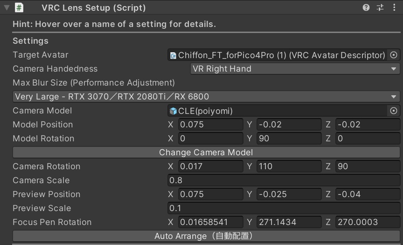Open object picker for Target Avatar
This screenshot has width=403, height=245.
click(394, 55)
